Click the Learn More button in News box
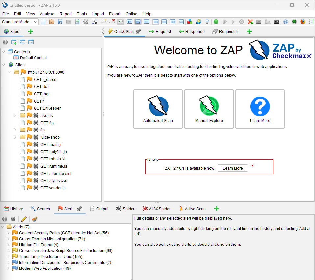This screenshot has height=280, width=315. [x=233, y=168]
